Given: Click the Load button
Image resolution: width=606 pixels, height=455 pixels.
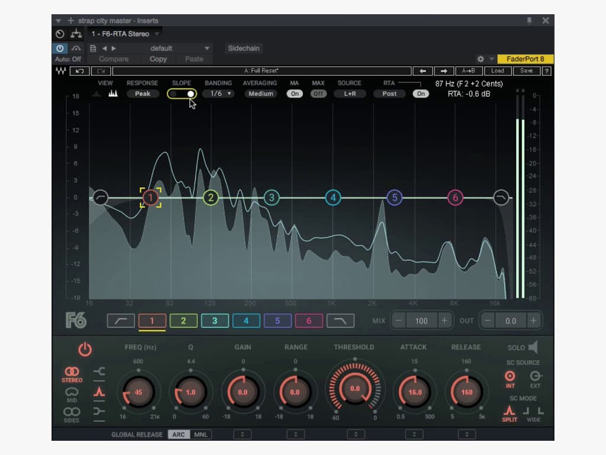Looking at the screenshot, I should pos(497,71).
